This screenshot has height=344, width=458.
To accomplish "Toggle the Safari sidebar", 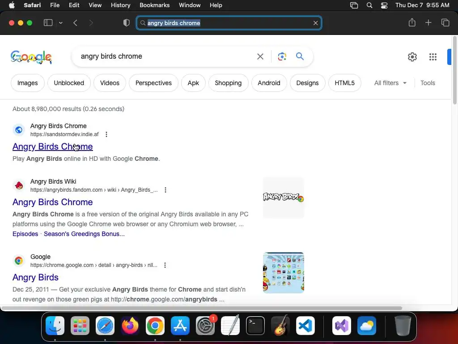I will click(48, 23).
